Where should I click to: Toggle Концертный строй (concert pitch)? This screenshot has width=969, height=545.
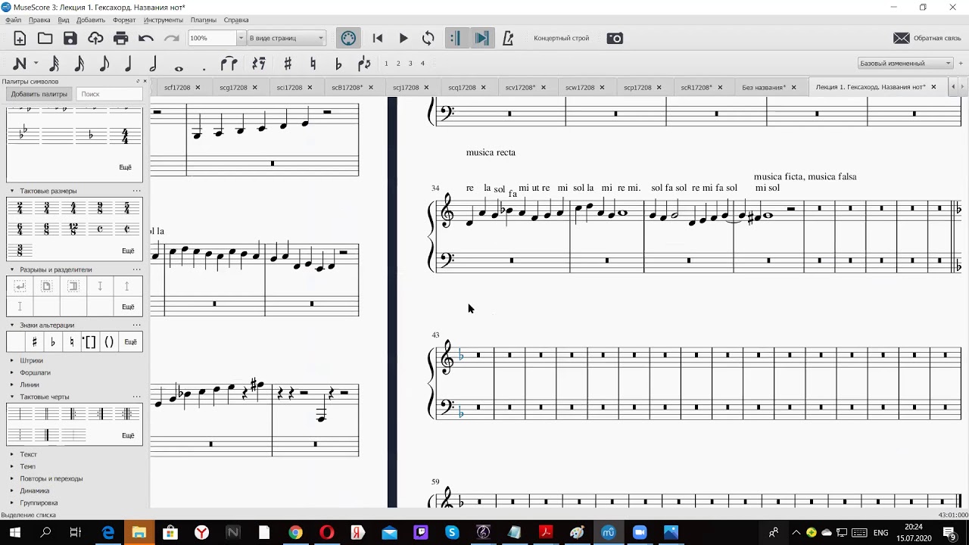tap(561, 38)
